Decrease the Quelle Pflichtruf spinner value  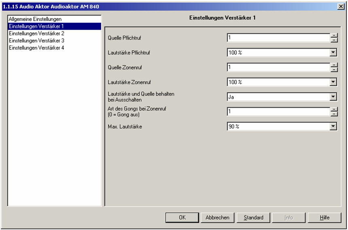click(334, 40)
